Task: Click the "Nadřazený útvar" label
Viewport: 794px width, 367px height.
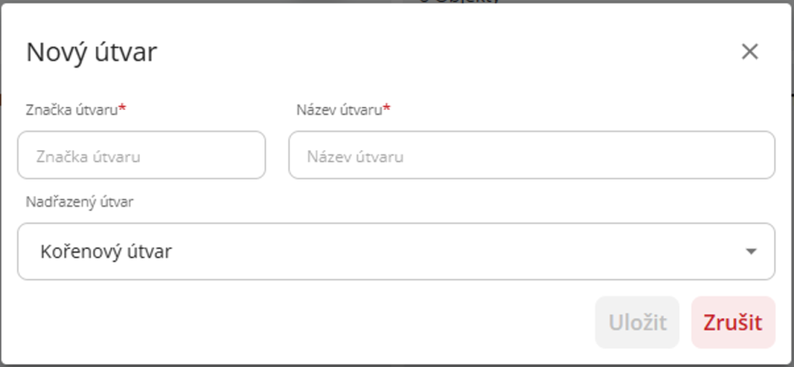Action: [x=79, y=201]
